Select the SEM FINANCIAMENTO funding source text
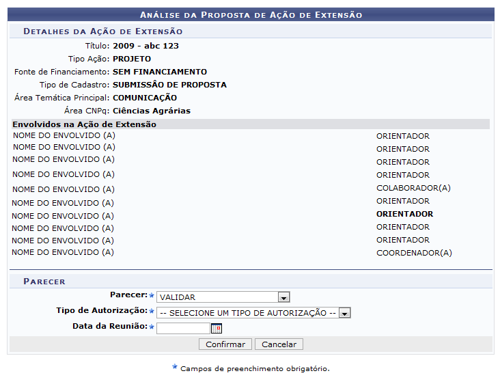Image resolution: width=500 pixels, height=382 pixels. coord(159,72)
